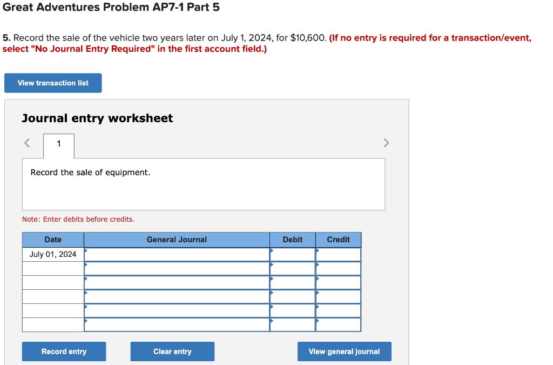Screen dimensions: 553x365
Task: Click the Date column header
Action: [53, 240]
